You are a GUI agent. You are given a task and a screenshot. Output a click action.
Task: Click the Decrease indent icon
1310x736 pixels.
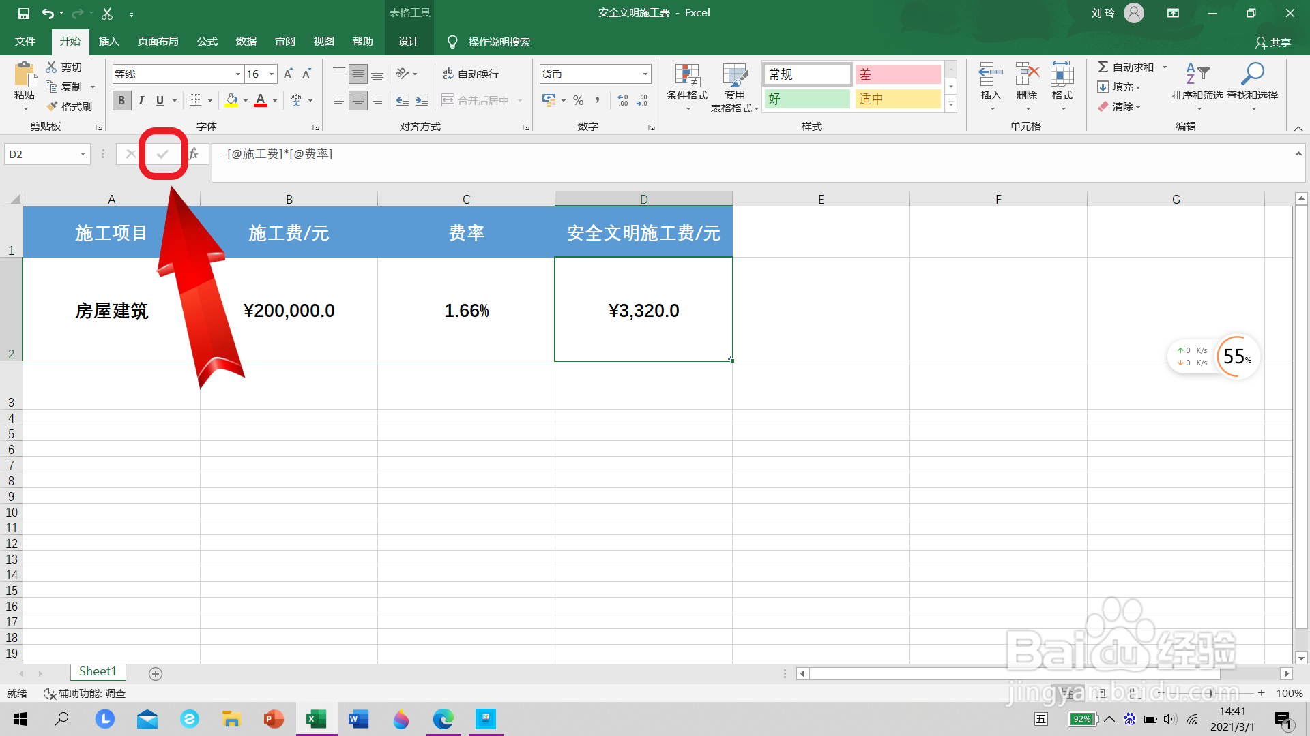point(403,100)
